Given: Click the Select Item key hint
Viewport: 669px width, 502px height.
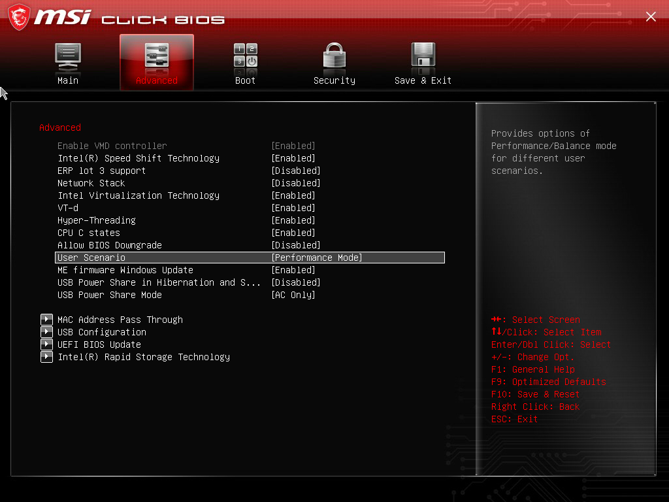Looking at the screenshot, I should point(546,332).
